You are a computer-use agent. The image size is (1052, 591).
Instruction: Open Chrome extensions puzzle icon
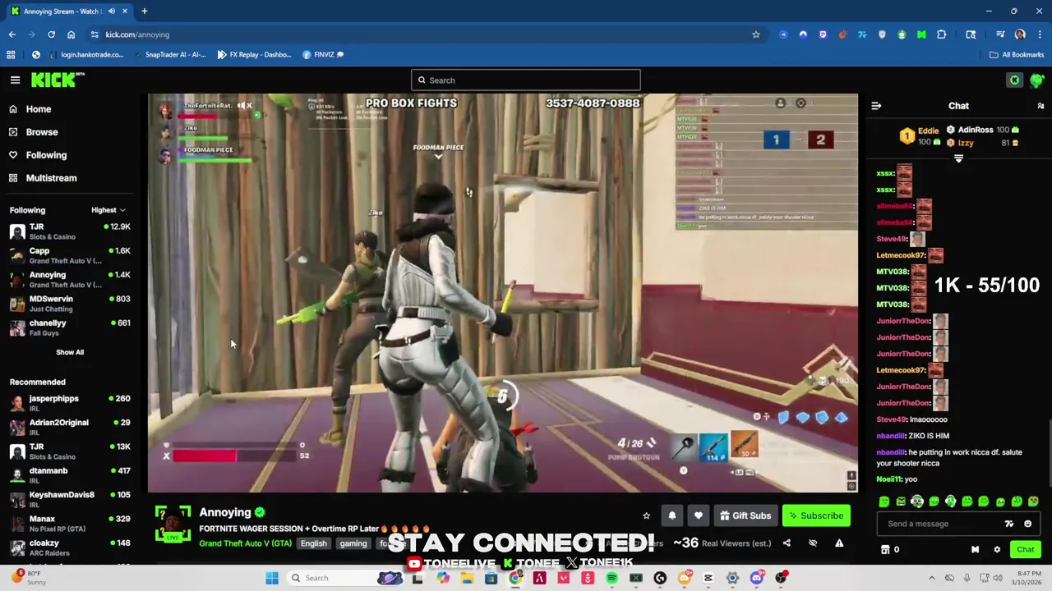941,34
